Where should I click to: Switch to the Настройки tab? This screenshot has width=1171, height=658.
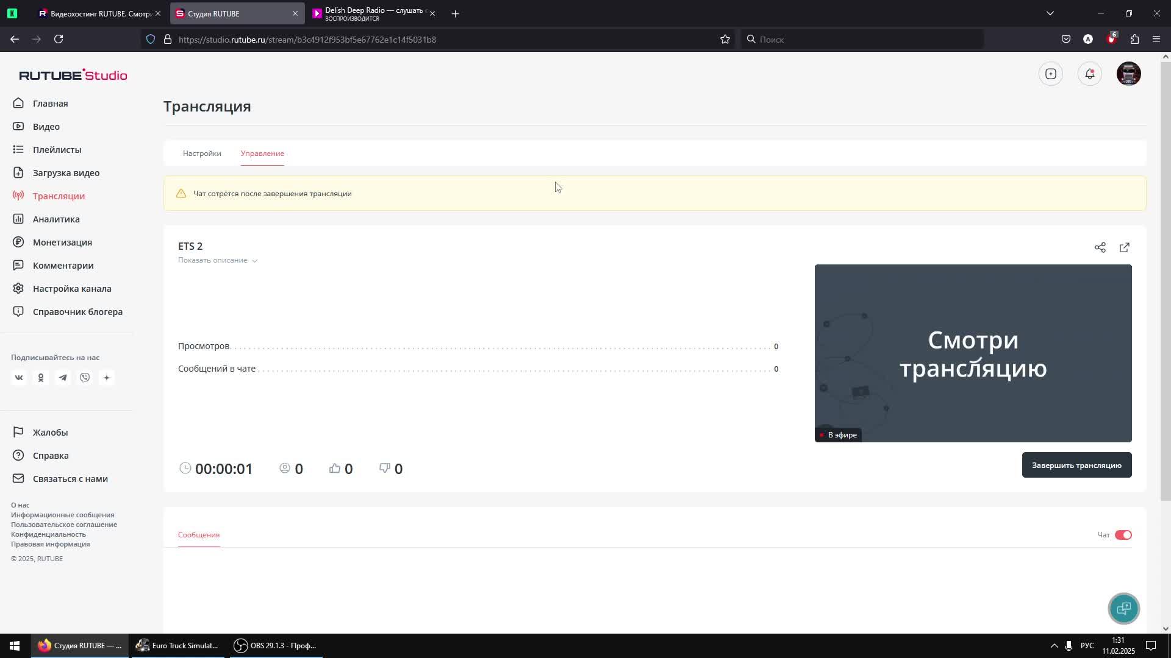click(202, 154)
